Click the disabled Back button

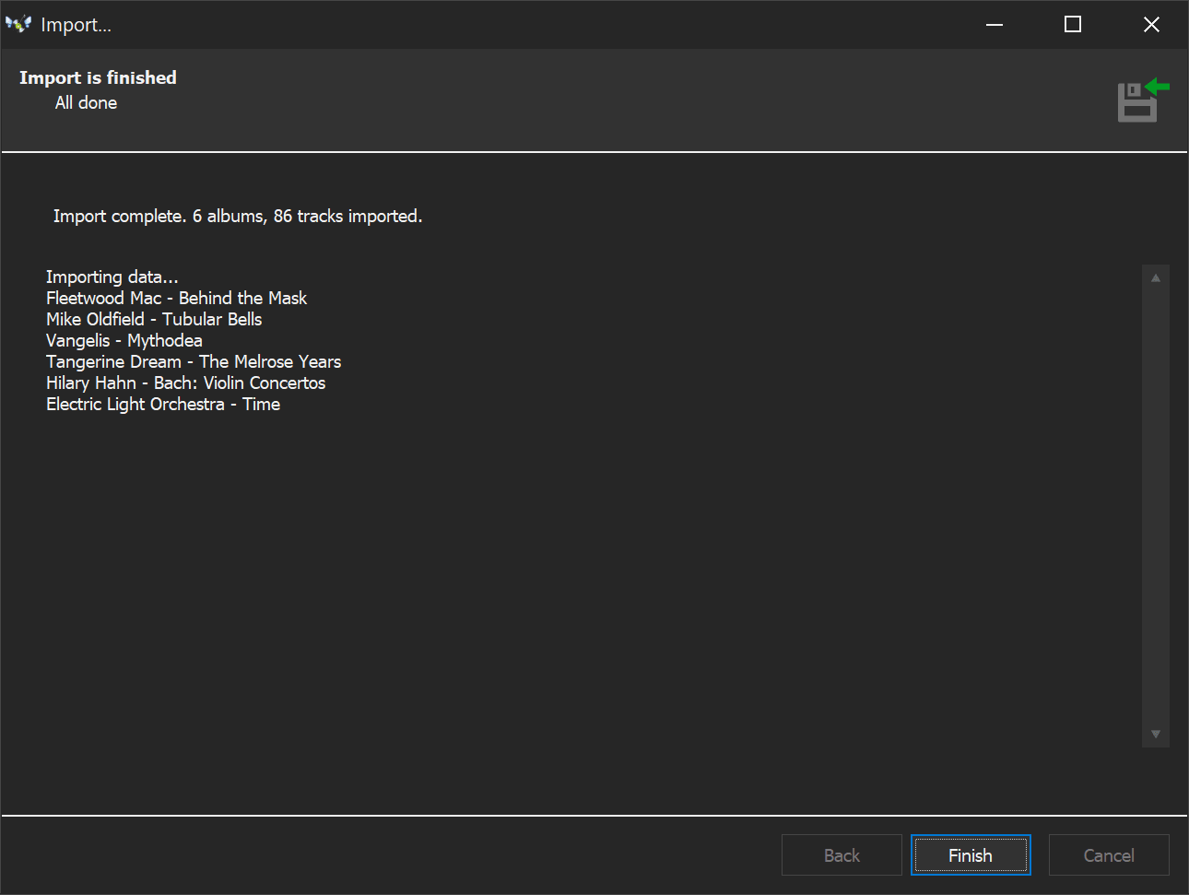tap(841, 855)
